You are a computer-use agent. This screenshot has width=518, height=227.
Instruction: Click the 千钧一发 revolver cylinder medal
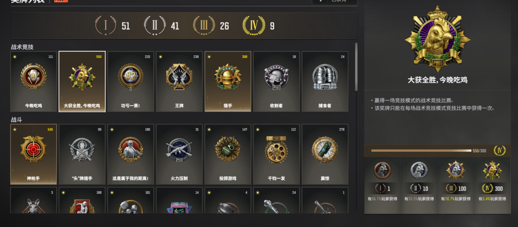point(276,155)
